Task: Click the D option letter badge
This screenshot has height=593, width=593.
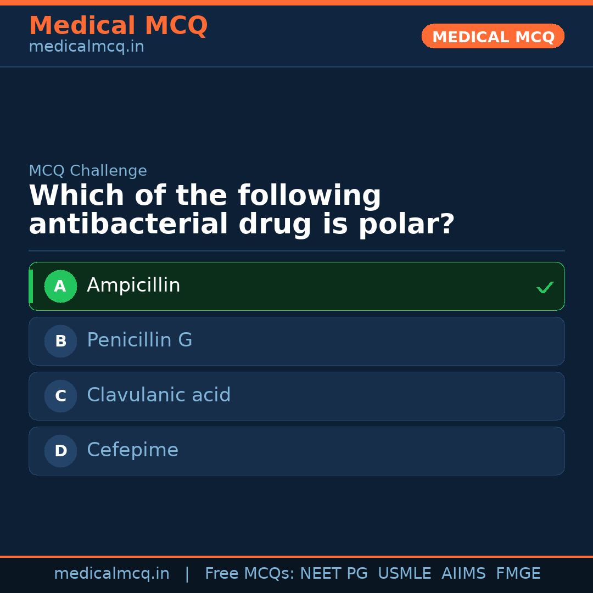Action: tap(60, 451)
